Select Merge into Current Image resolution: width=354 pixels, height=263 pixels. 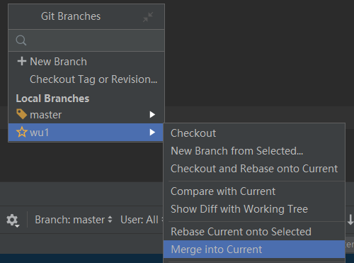(254, 250)
